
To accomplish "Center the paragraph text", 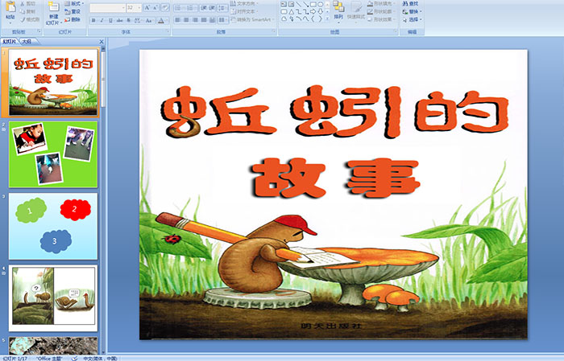I will pos(186,20).
